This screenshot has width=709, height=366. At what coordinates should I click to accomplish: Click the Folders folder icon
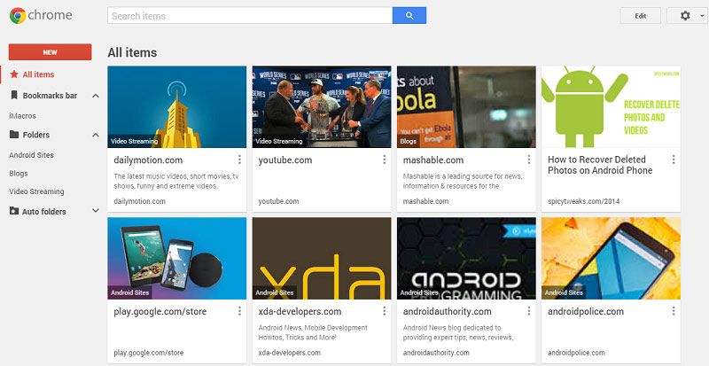[x=14, y=135]
